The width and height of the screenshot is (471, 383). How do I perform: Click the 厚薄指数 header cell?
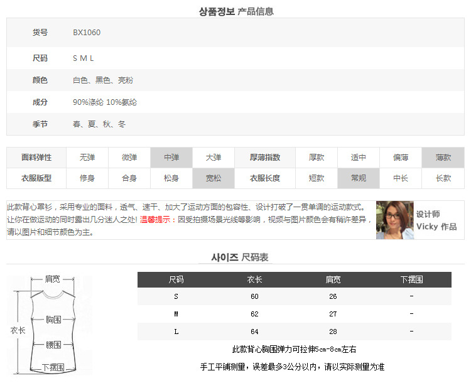[x=265, y=158]
